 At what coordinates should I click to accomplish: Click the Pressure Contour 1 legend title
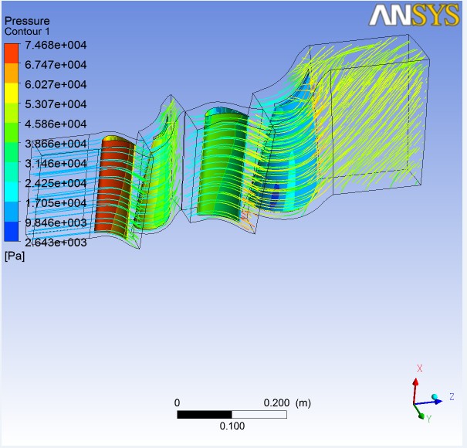[27, 26]
